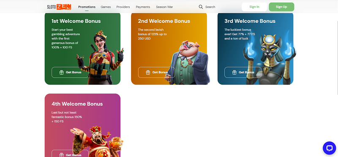Click the 2nd Welcome Bonus heading
This screenshot has height=157, width=338.
pyautogui.click(x=164, y=21)
